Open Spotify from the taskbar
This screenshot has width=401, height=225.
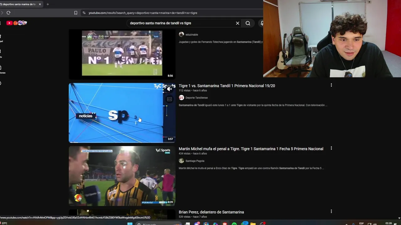(234, 224)
